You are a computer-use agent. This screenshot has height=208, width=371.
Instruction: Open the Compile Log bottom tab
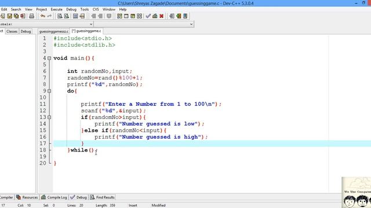pos(54,197)
